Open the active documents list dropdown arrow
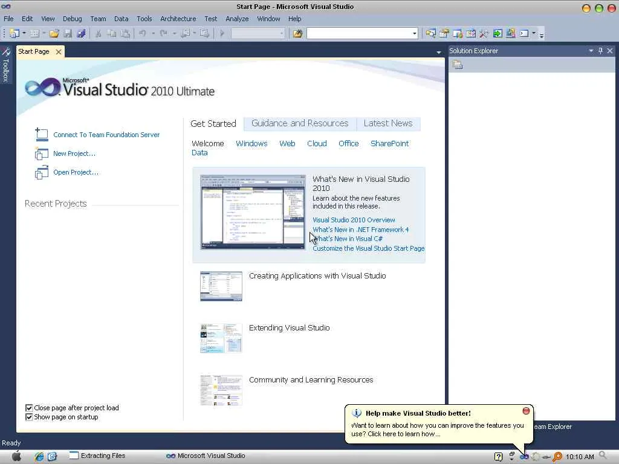Viewport: 619px width, 464px height. click(x=439, y=53)
